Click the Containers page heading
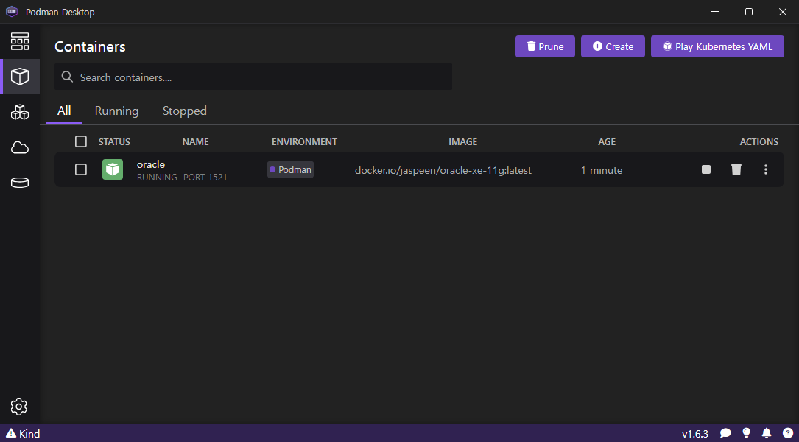Viewport: 799px width, 442px height. click(x=90, y=46)
